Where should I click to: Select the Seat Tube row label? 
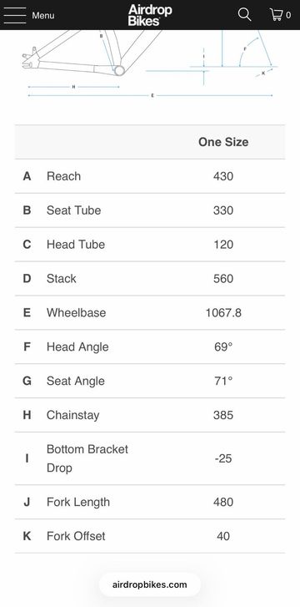74,210
